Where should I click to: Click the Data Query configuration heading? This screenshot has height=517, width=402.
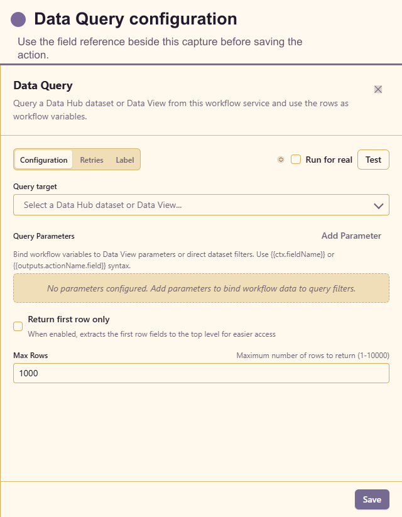coord(136,19)
